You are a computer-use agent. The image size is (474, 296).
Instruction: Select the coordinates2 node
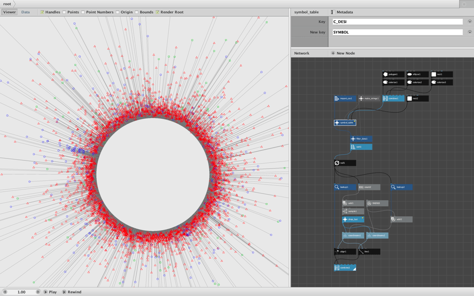click(377, 235)
